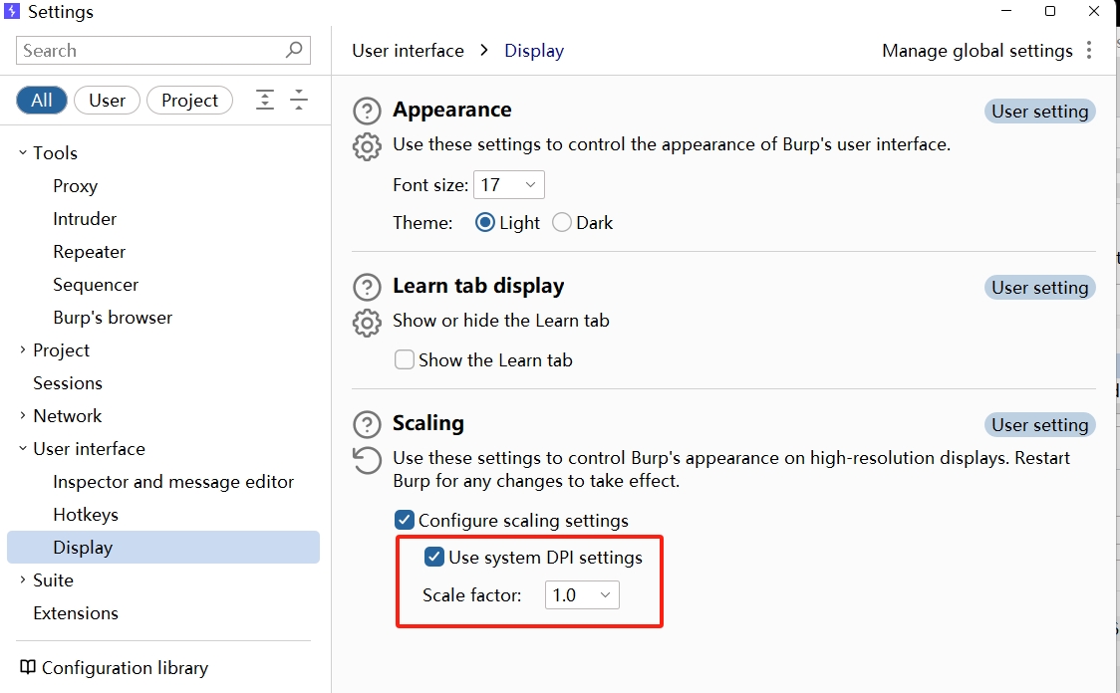
Task: Open Inspector and message editor settings
Action: (173, 482)
